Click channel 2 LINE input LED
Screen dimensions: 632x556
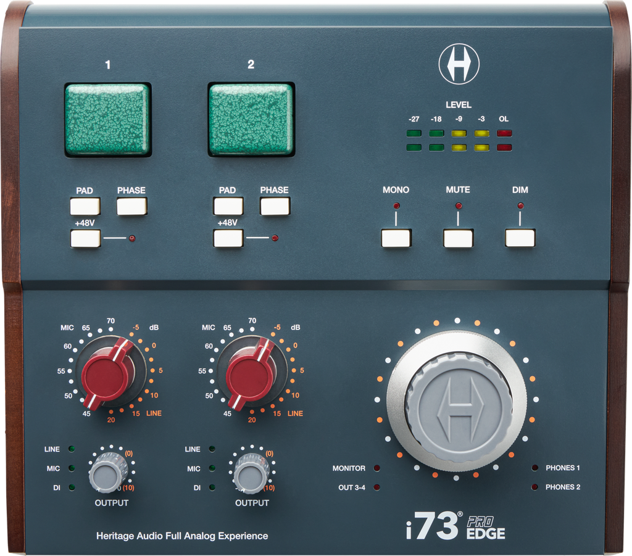click(x=212, y=449)
